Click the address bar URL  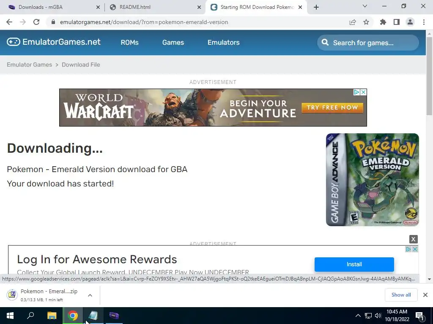[x=144, y=22]
